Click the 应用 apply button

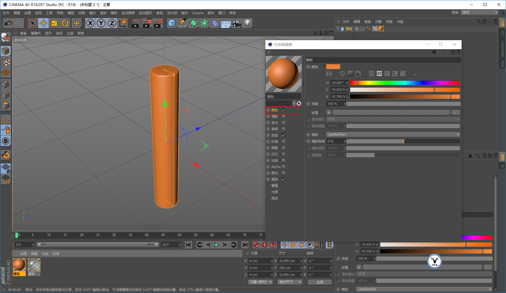[320, 282]
